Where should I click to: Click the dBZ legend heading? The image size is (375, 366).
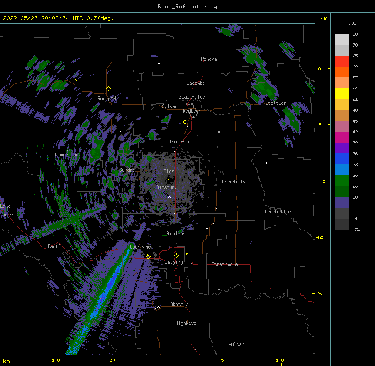coord(352,23)
